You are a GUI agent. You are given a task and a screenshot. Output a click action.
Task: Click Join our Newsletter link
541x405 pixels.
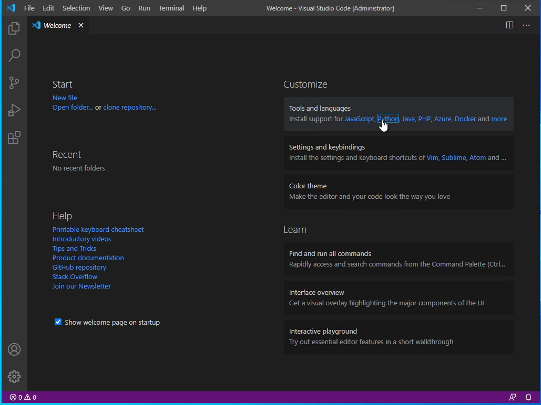pos(81,286)
